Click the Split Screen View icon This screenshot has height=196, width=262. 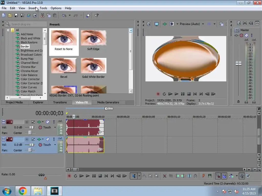(172, 24)
